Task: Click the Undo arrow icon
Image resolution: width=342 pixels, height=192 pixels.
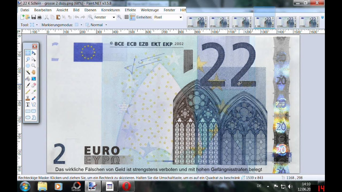Action: 77,17
